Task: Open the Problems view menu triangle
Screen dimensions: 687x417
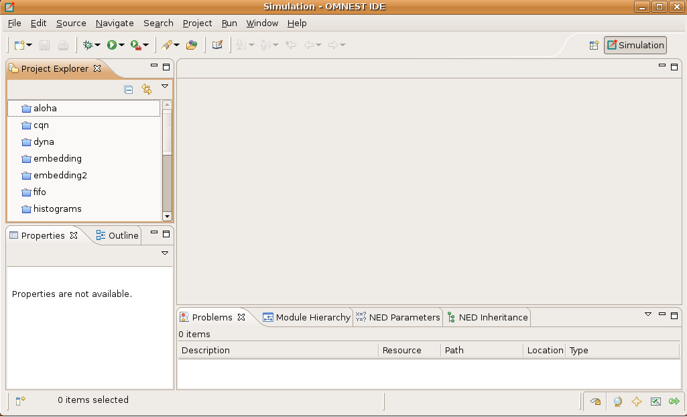Action: click(x=648, y=314)
